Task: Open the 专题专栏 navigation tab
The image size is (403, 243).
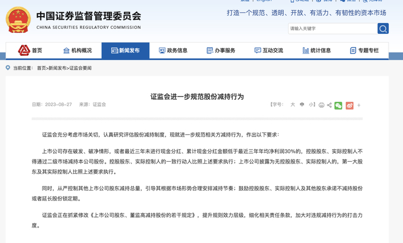Action: pos(364,51)
